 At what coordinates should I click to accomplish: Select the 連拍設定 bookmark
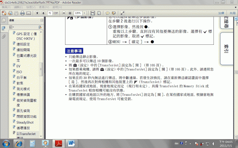[23, 44]
